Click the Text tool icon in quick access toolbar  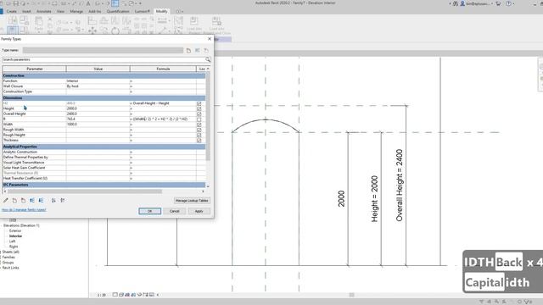tap(88, 3)
